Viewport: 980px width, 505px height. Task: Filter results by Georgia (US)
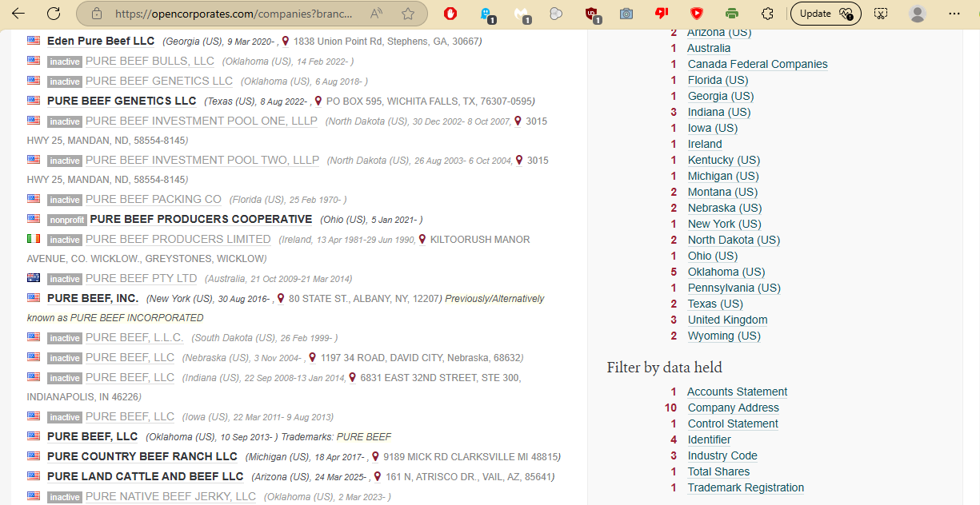coord(721,96)
